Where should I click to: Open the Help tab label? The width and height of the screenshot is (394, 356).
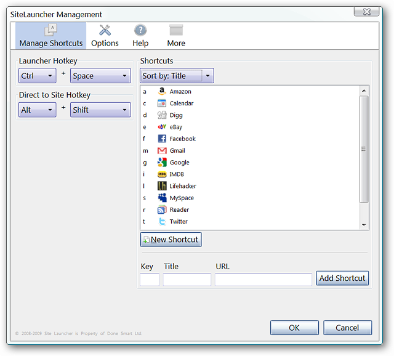click(x=140, y=43)
